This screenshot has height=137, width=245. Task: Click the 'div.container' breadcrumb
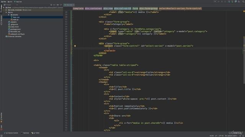tap(93, 8)
